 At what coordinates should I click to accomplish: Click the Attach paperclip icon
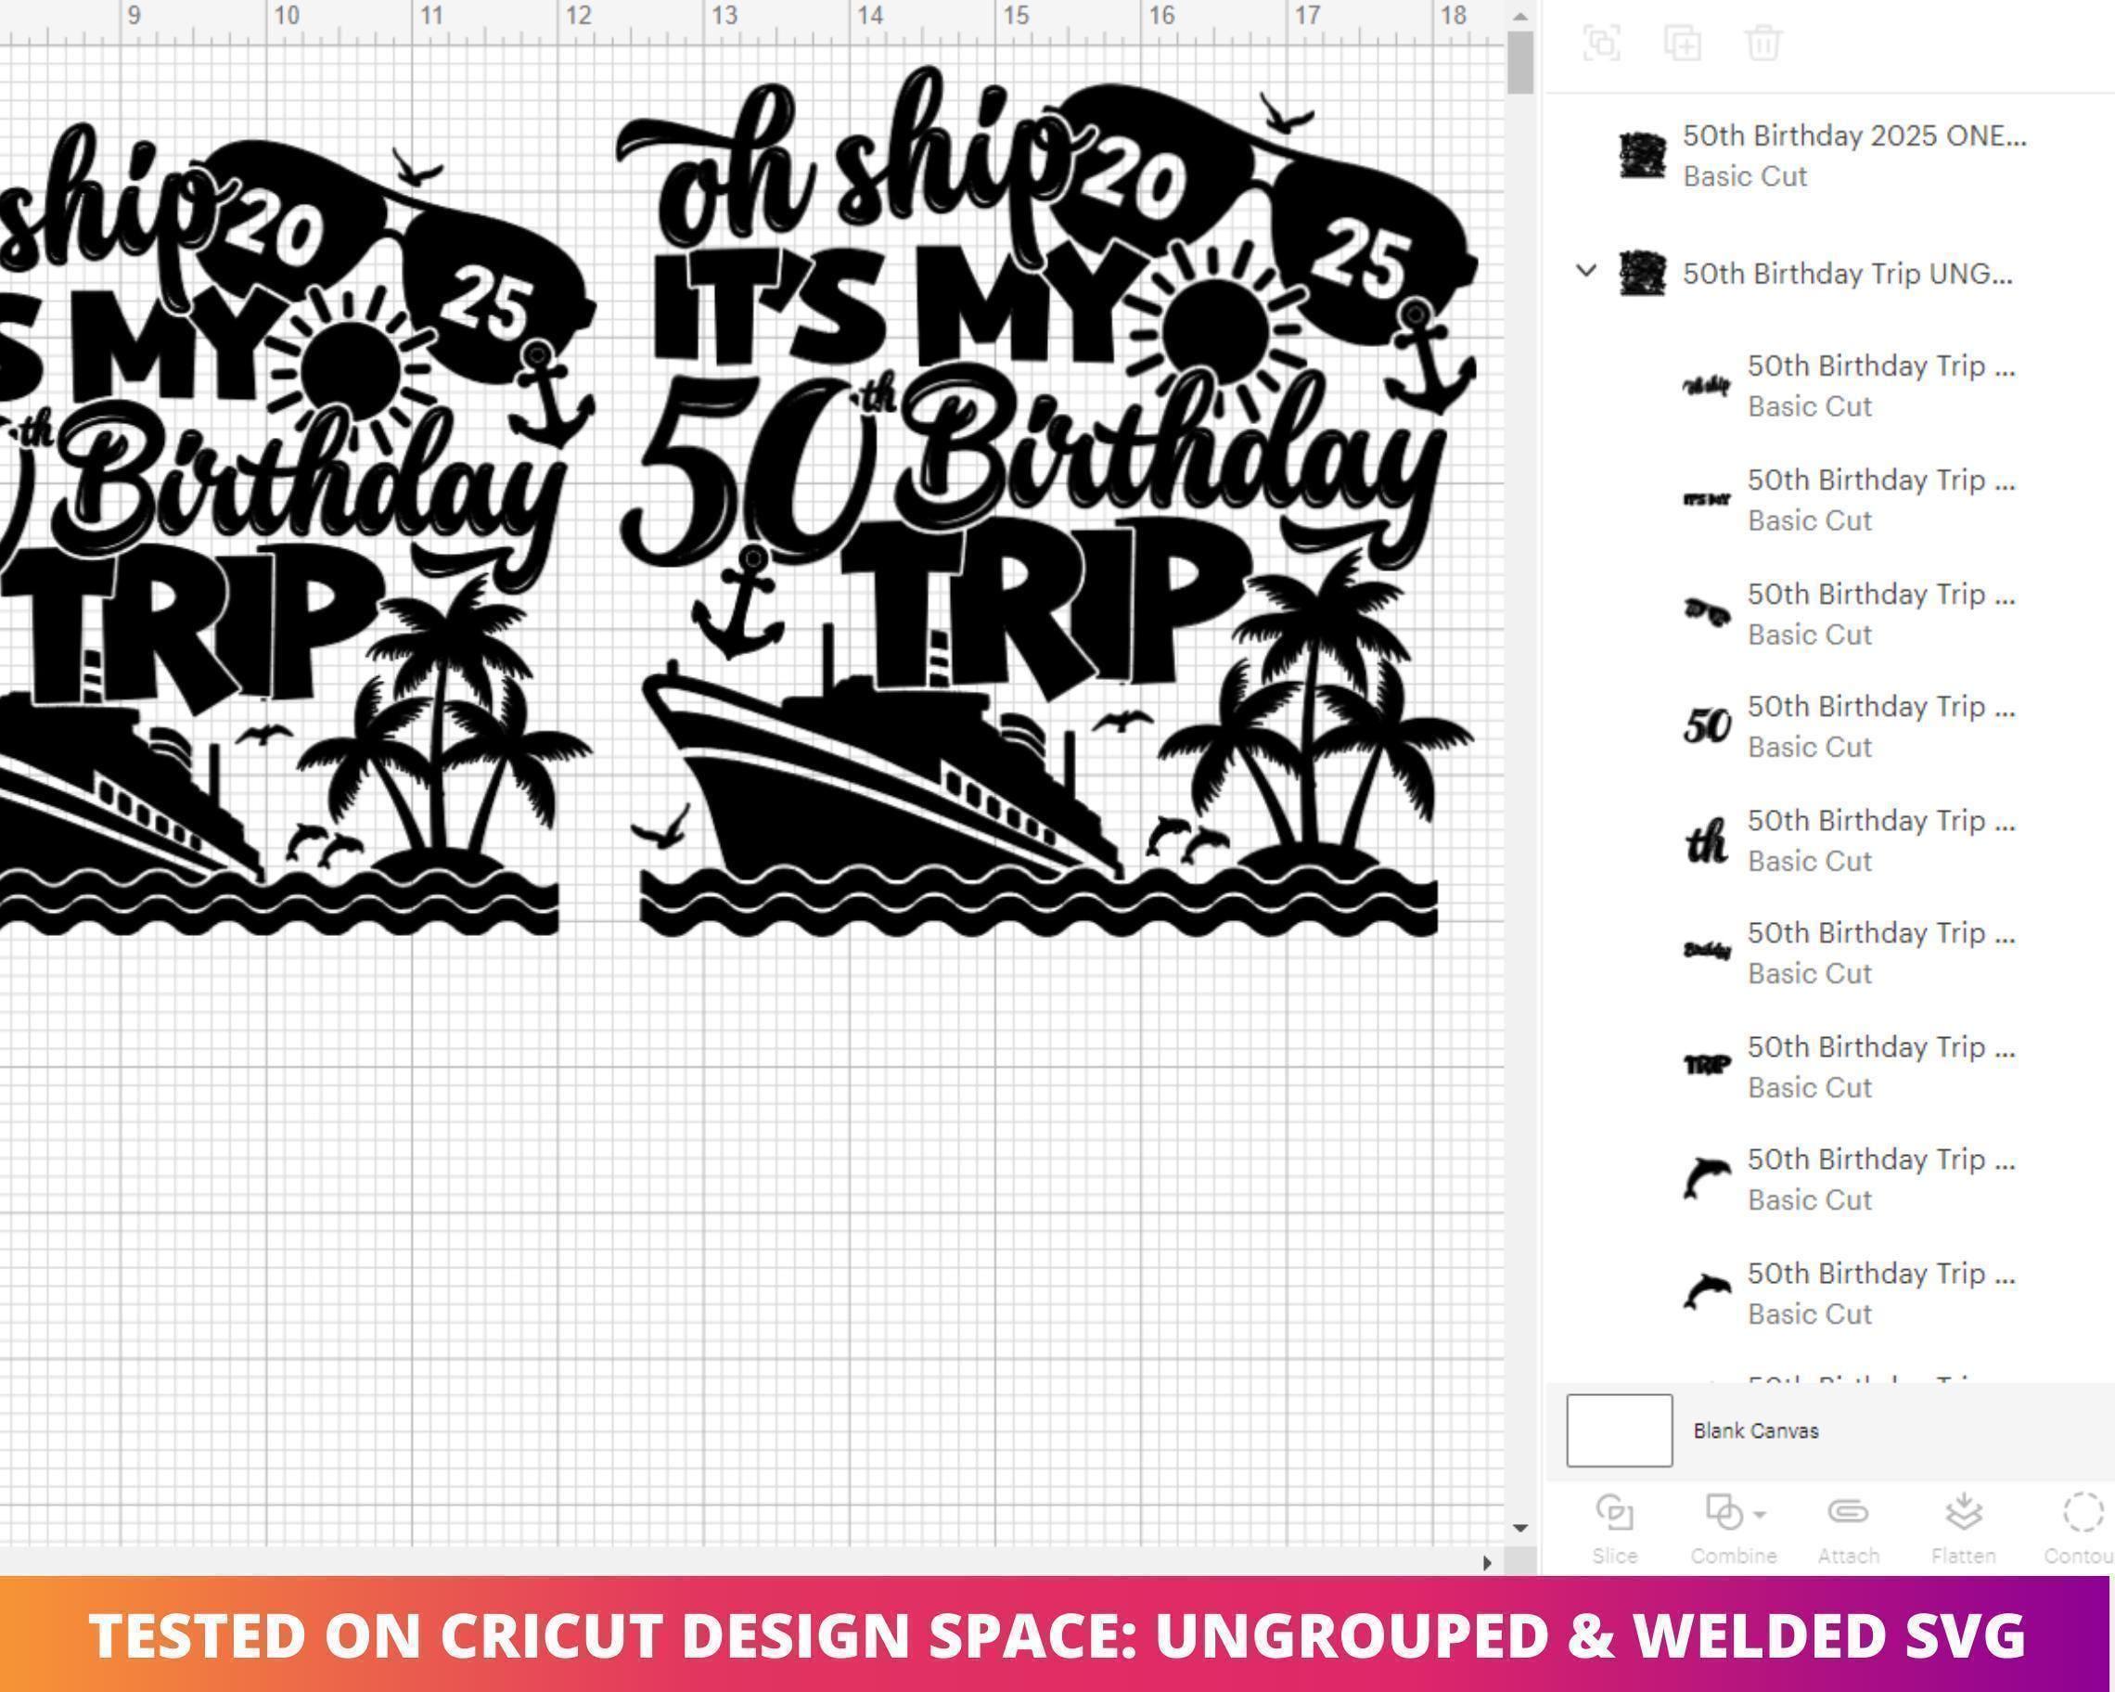(1847, 1511)
